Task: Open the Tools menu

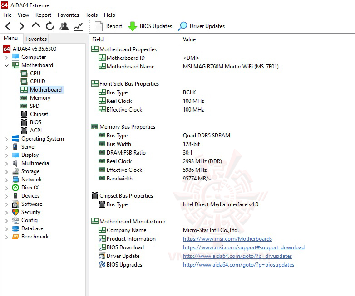Action: point(91,15)
